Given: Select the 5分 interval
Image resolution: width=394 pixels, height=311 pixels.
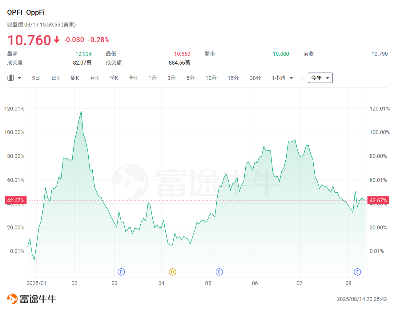Looking at the screenshot, I should [191, 78].
